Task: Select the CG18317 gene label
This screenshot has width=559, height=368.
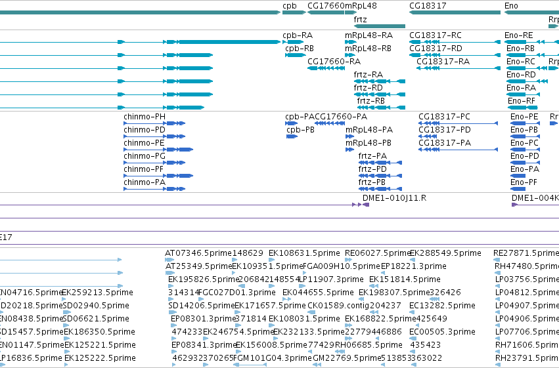Action: (428, 6)
